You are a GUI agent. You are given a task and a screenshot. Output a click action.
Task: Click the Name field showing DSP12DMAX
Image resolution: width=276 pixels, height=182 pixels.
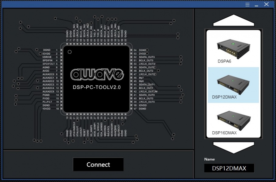pyautogui.click(x=229, y=168)
